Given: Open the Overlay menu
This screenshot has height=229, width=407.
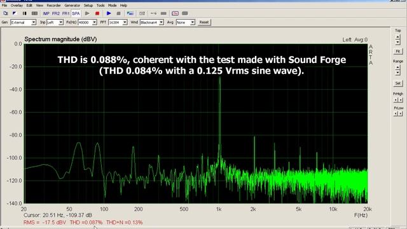Looking at the screenshot, I should pos(17,5).
